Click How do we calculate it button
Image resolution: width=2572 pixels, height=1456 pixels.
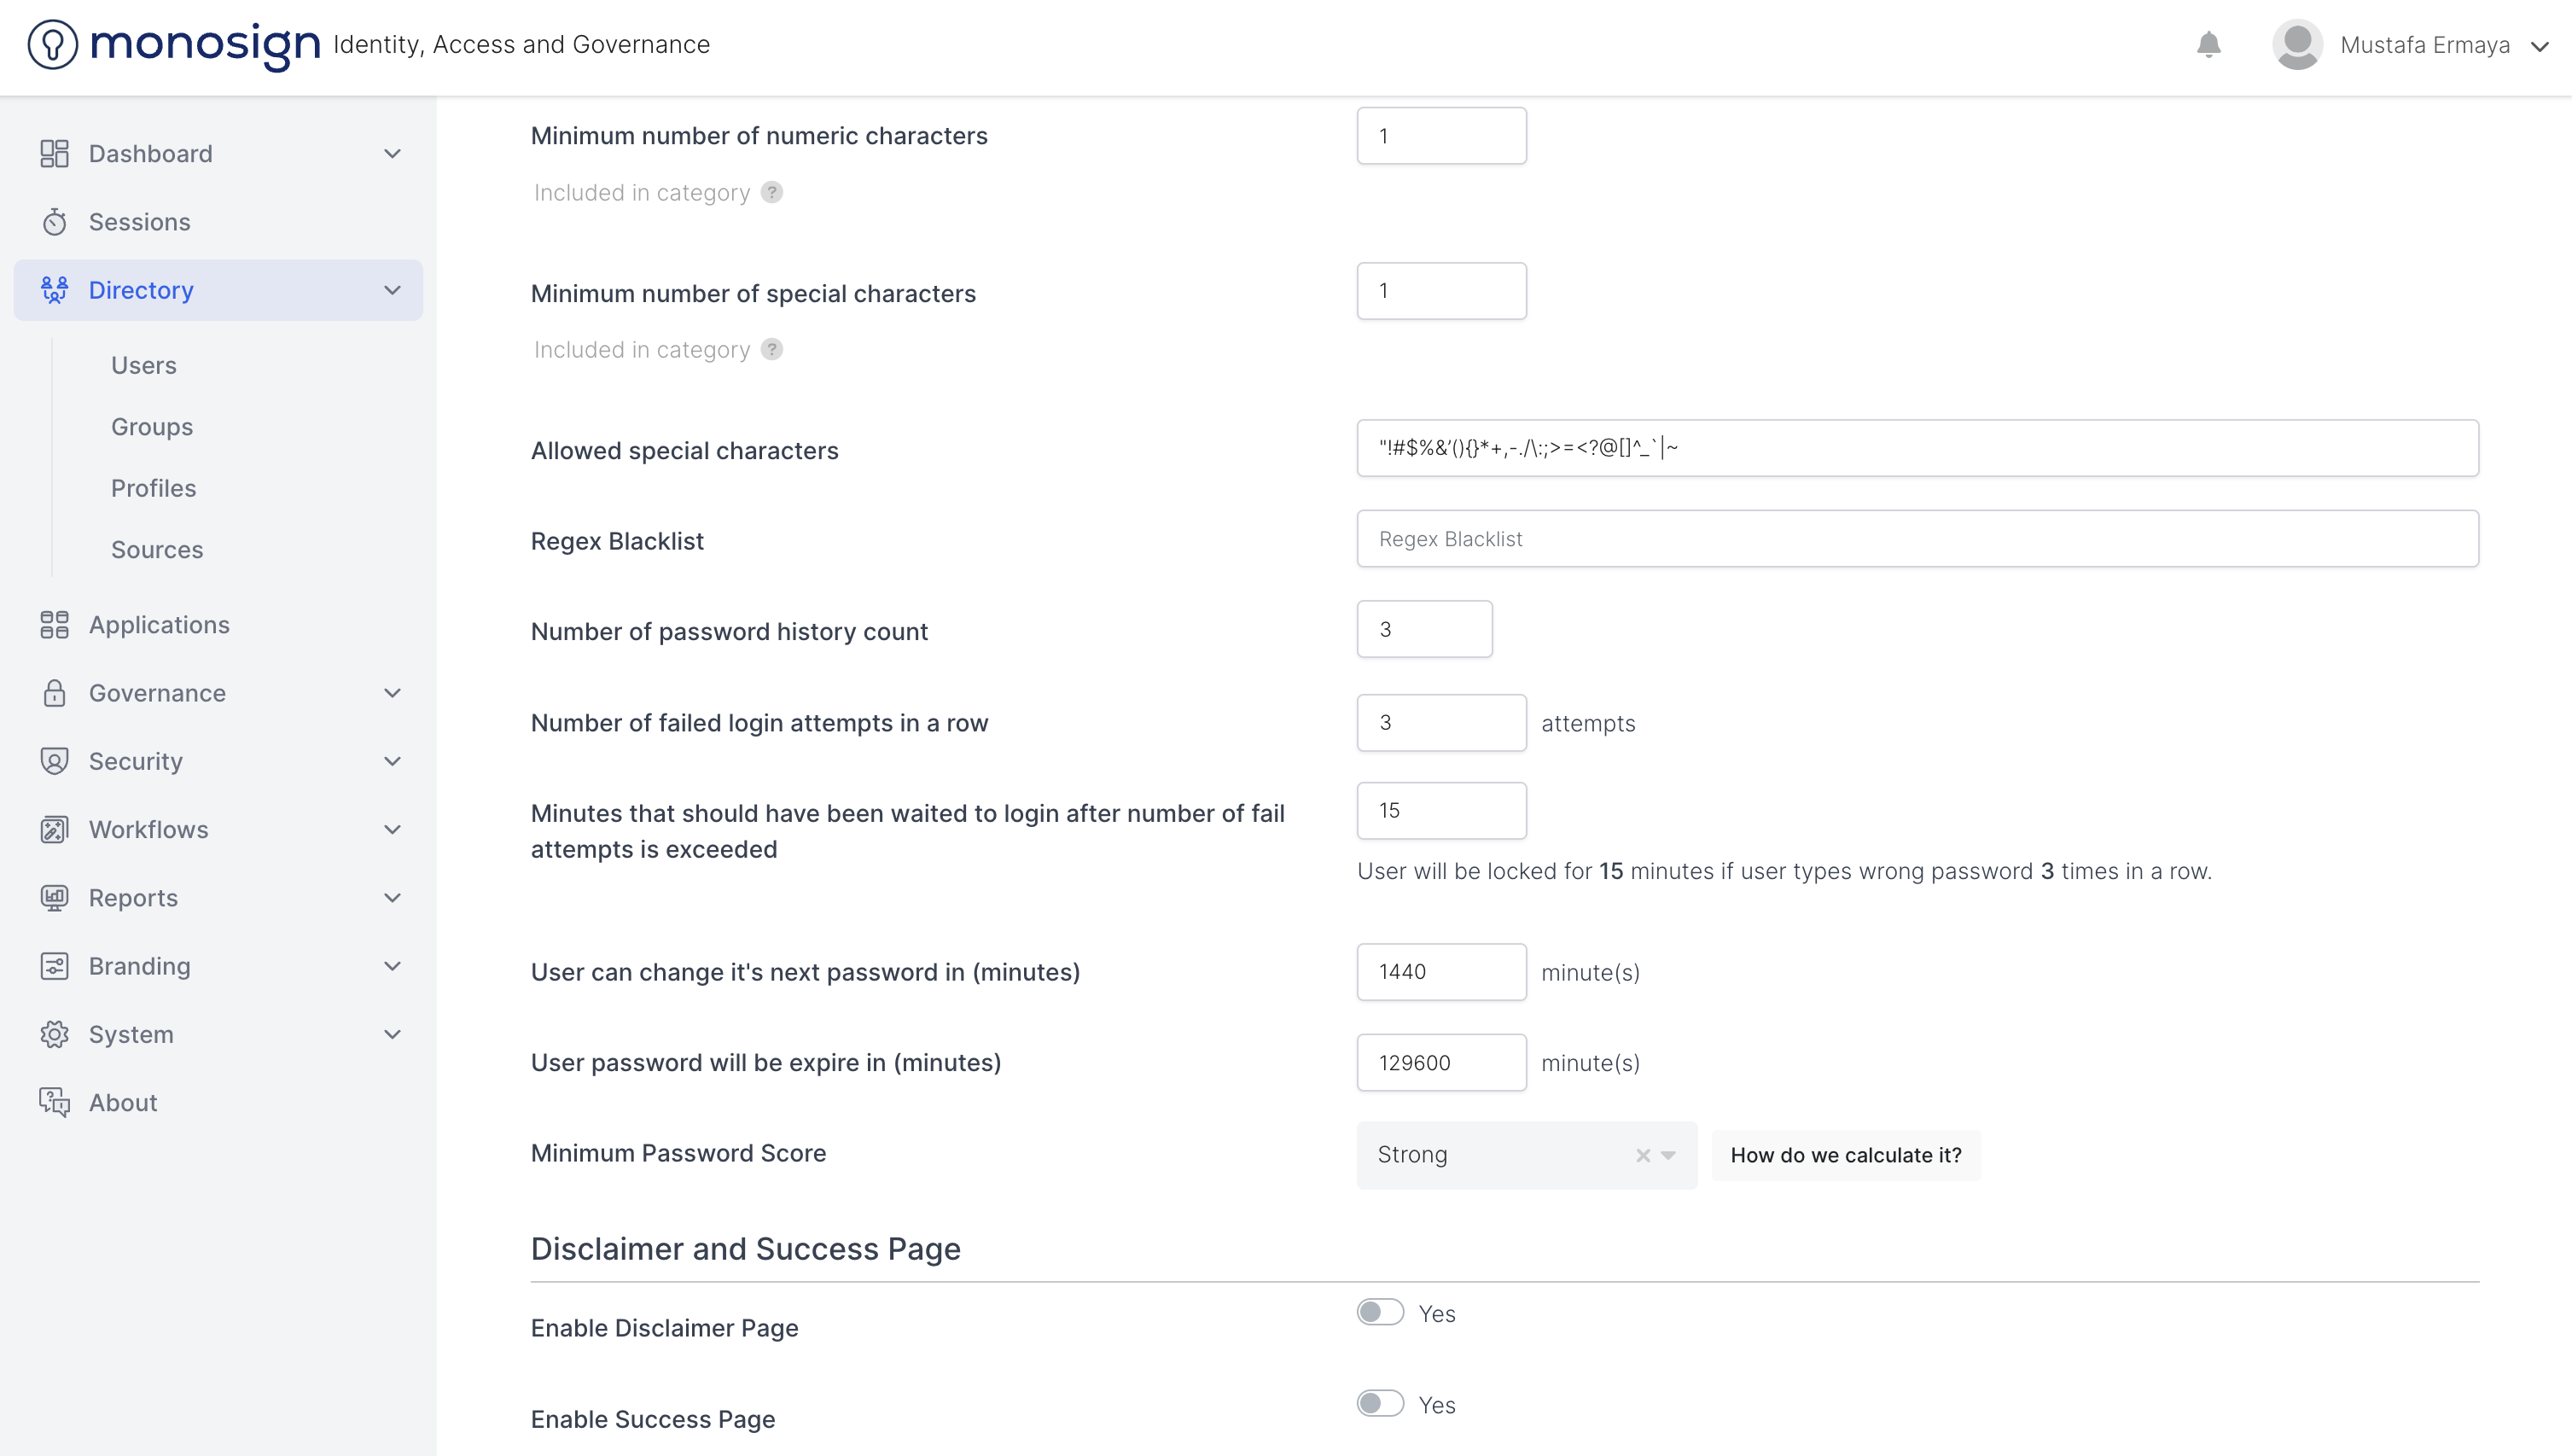click(1845, 1155)
